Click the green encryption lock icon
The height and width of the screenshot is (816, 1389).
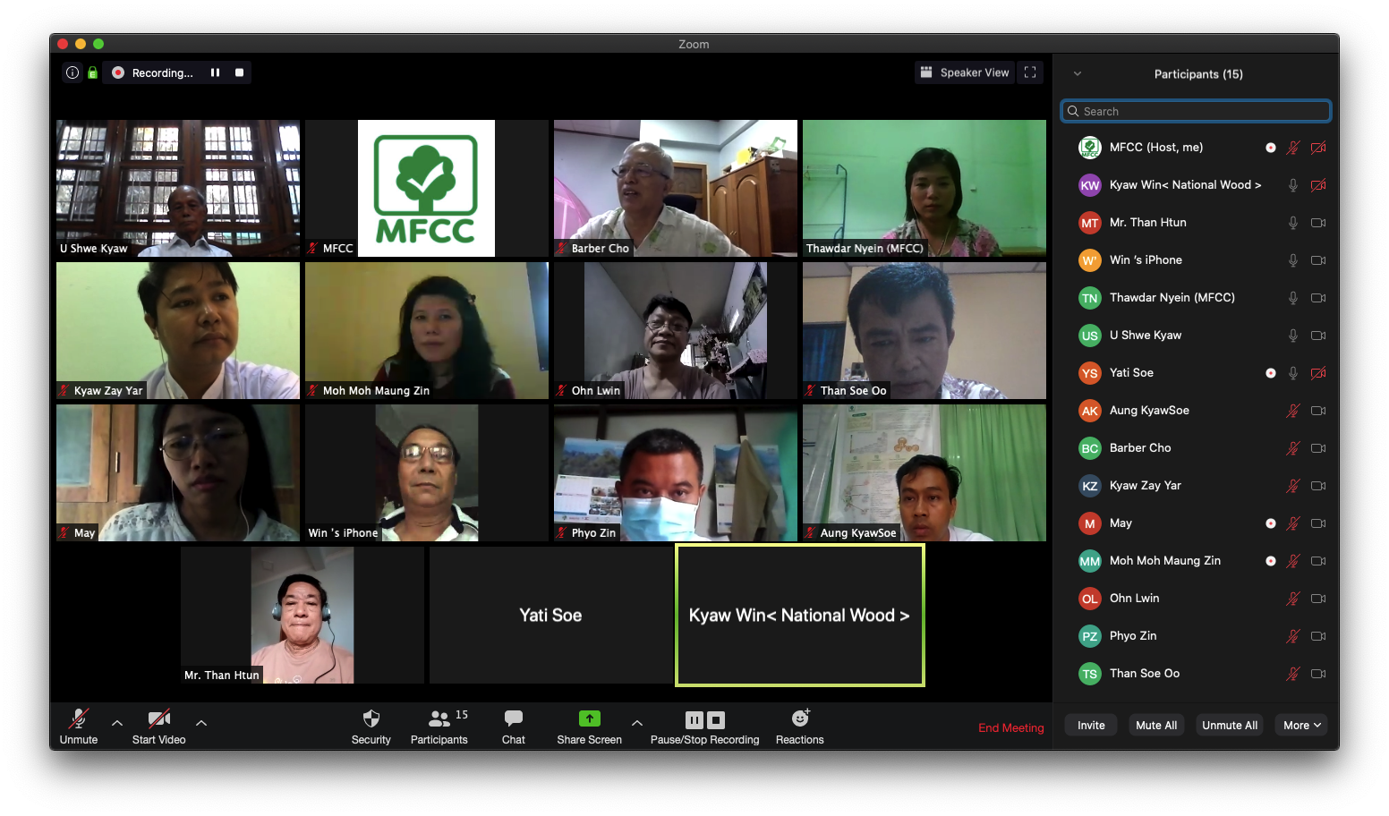point(92,72)
